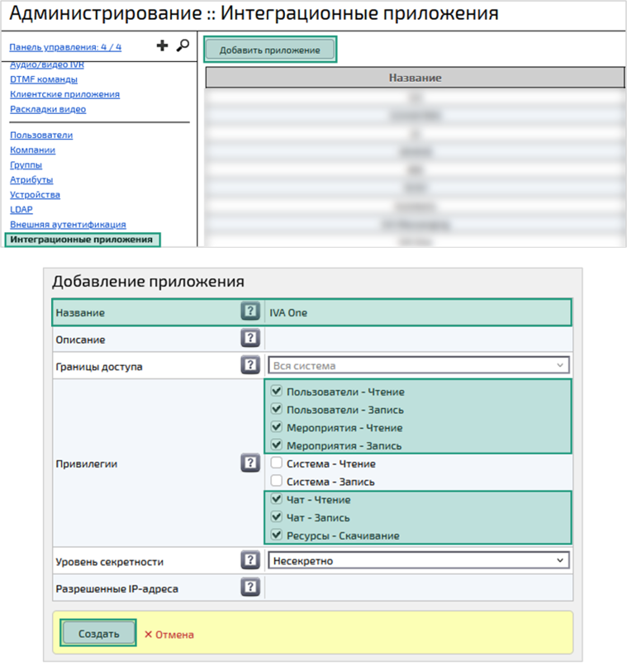Image resolution: width=627 pixels, height=666 pixels.
Task: Uncheck Пользователи - Чтение privilege
Action: click(278, 392)
